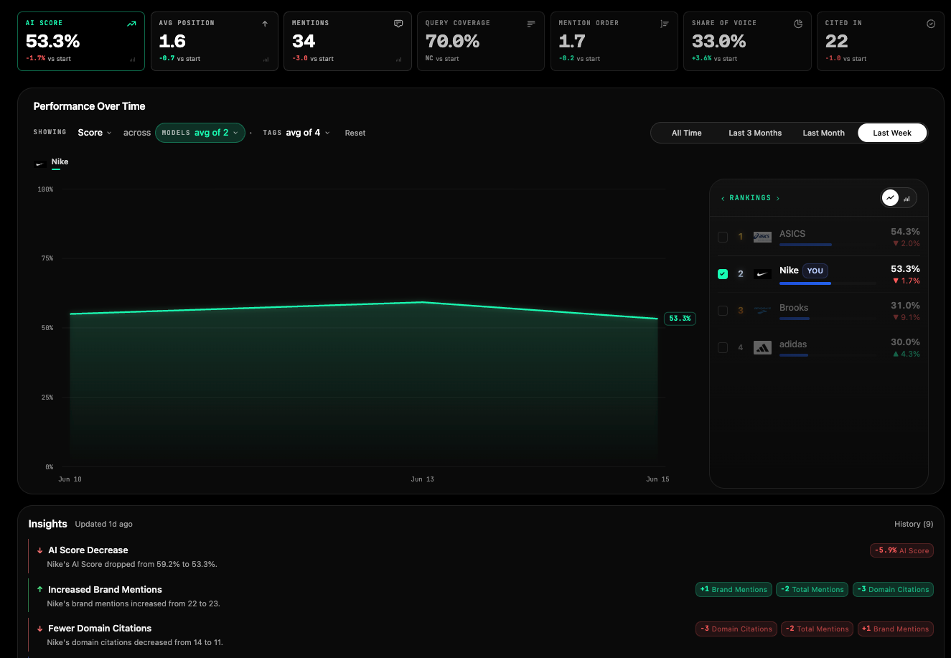Switch rankings to line chart view
This screenshot has width=951, height=658.
click(x=890, y=198)
